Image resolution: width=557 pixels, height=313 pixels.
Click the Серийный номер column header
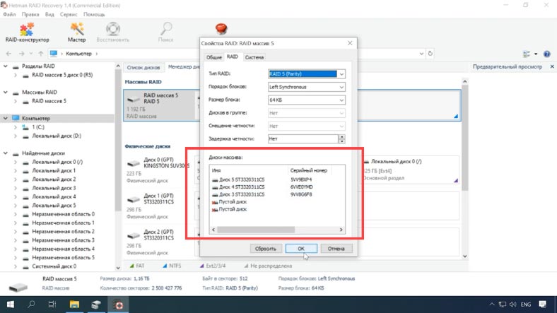(308, 170)
